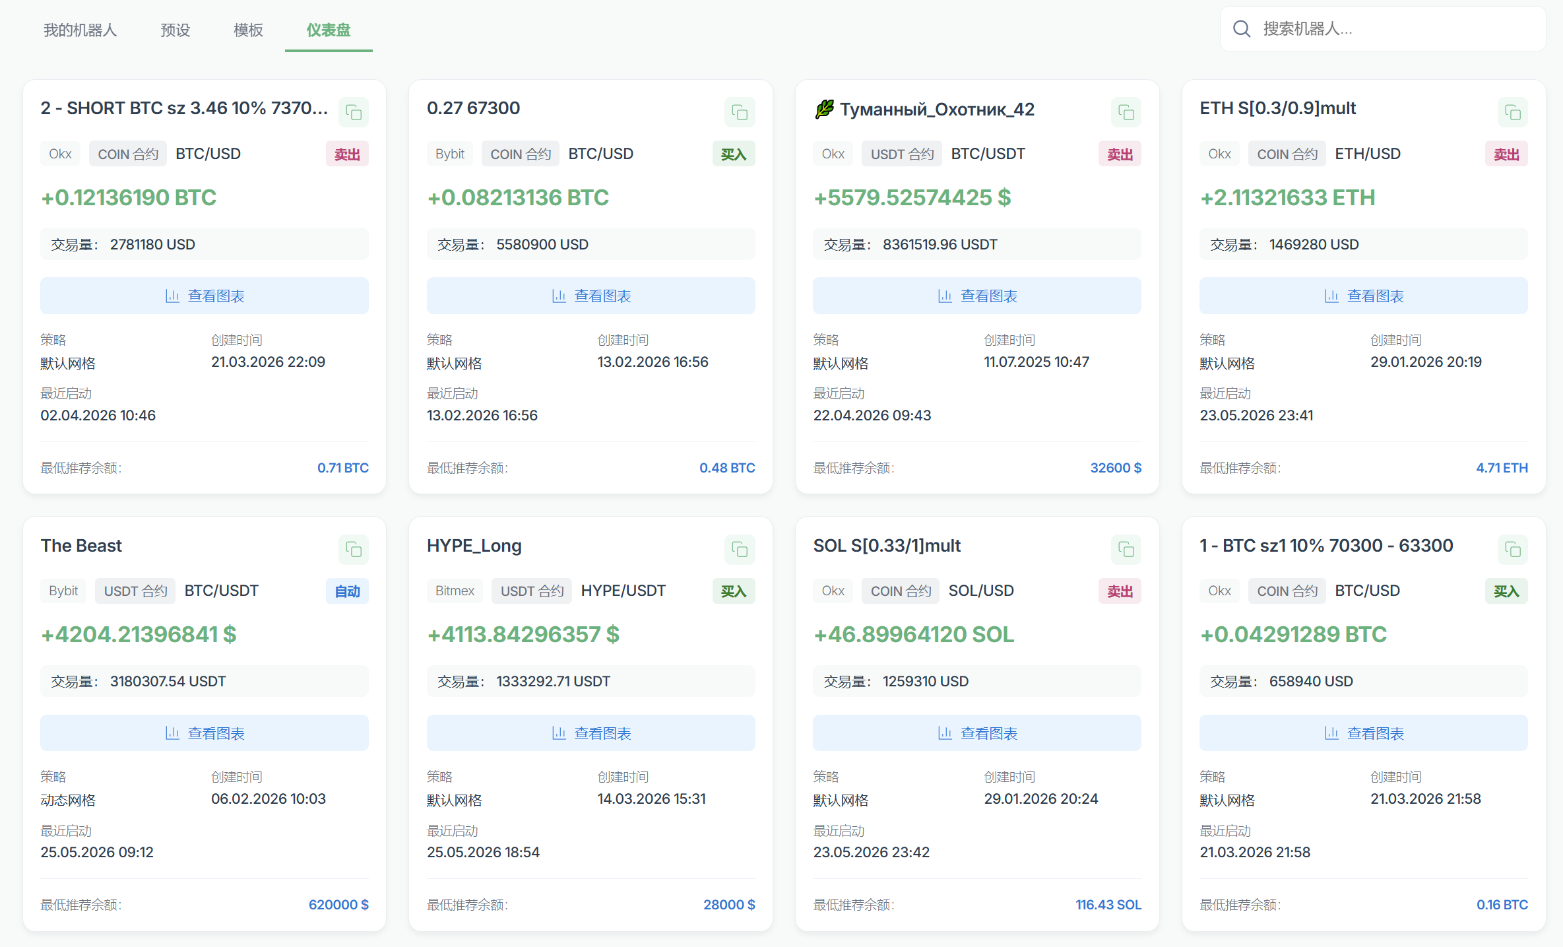The width and height of the screenshot is (1563, 947).
Task: Switch to the 我的机器人 tab
Action: point(80,30)
